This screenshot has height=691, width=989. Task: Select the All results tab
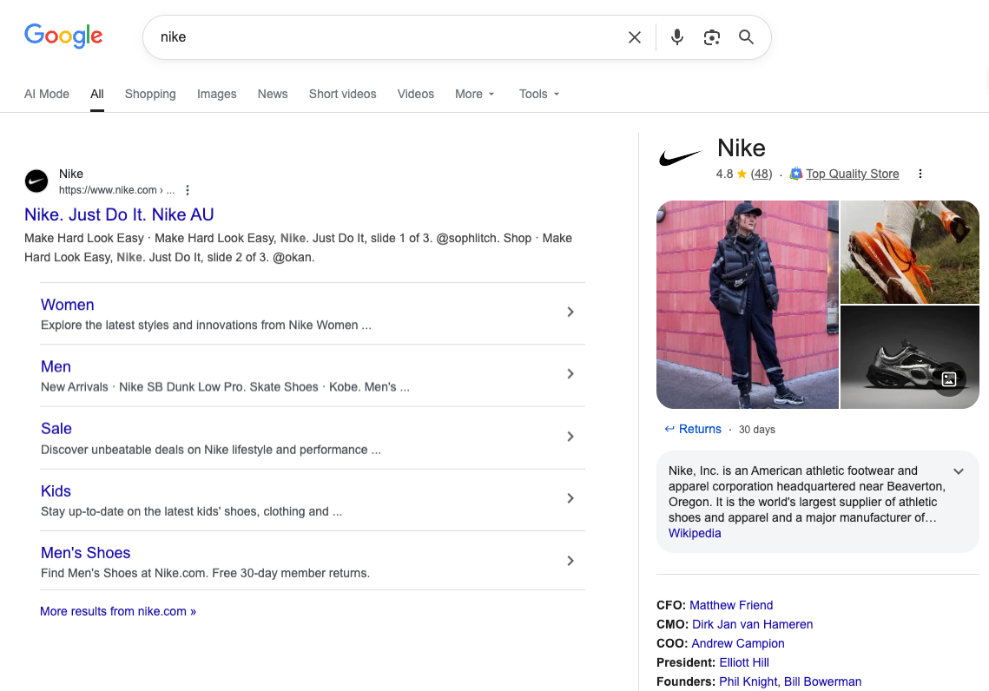click(x=97, y=94)
